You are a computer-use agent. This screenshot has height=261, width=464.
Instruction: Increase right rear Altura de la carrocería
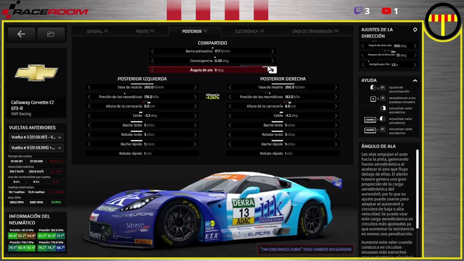336,106
